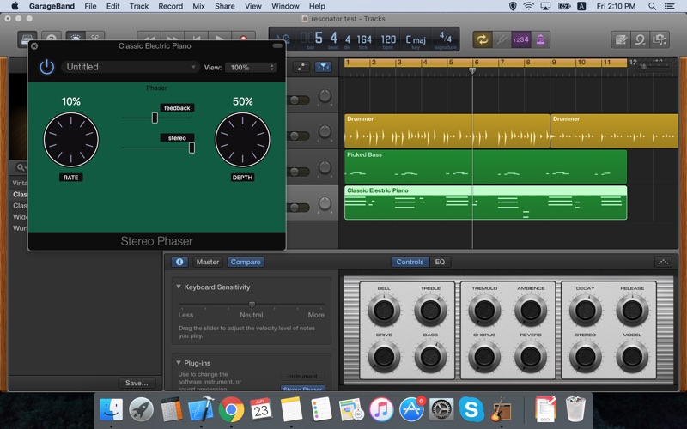687x429 pixels.
Task: Toggle the Smart Controls button
Action: point(76,37)
